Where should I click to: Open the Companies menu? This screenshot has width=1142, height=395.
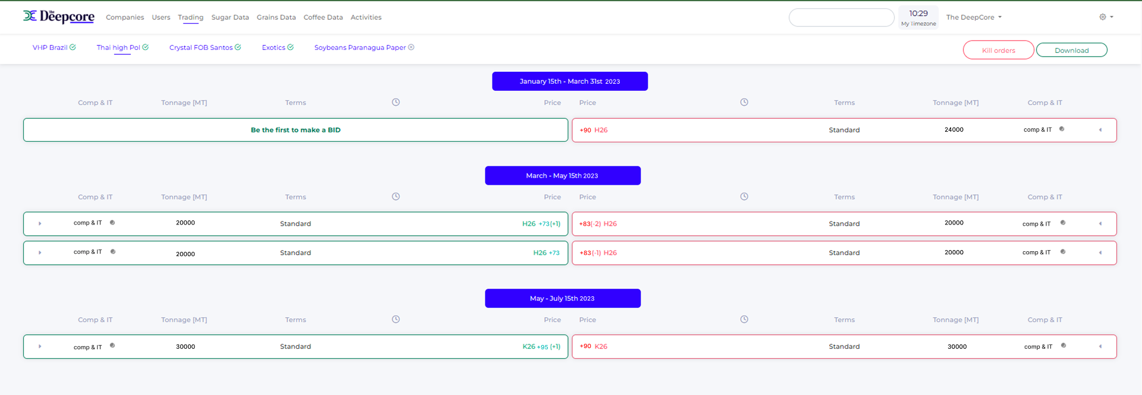[x=125, y=17]
